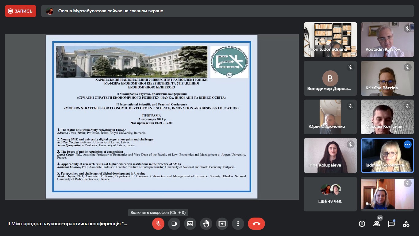Toggle the camera on or off

(x=174, y=224)
